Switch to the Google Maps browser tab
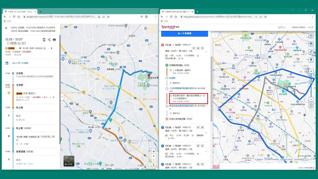The width and height of the screenshot is (318, 179). (x=19, y=11)
